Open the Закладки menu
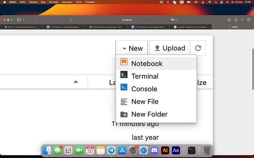 coord(67,2)
